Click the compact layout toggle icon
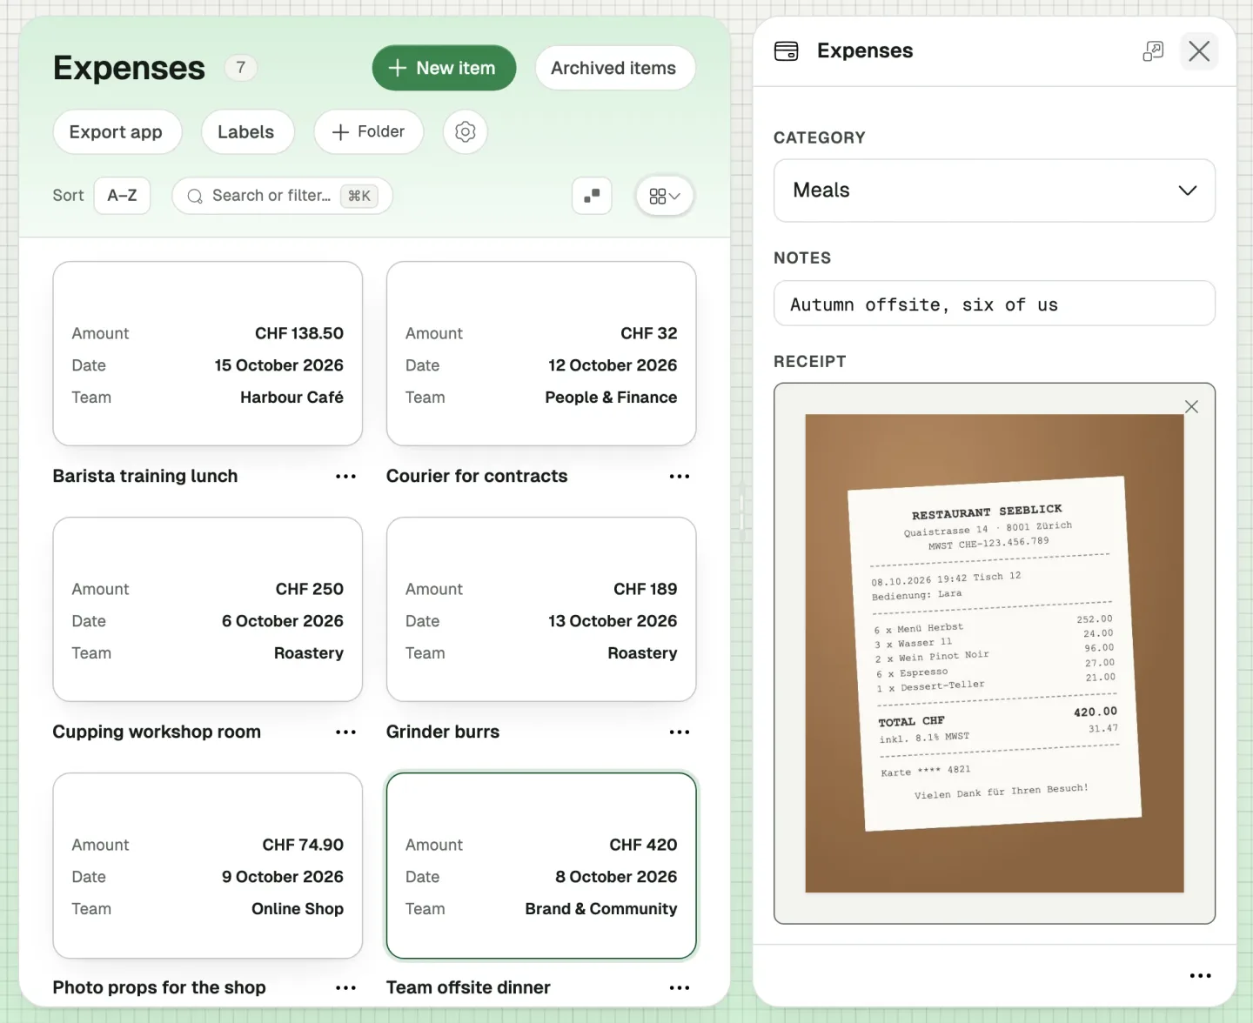This screenshot has height=1023, width=1253. click(592, 196)
